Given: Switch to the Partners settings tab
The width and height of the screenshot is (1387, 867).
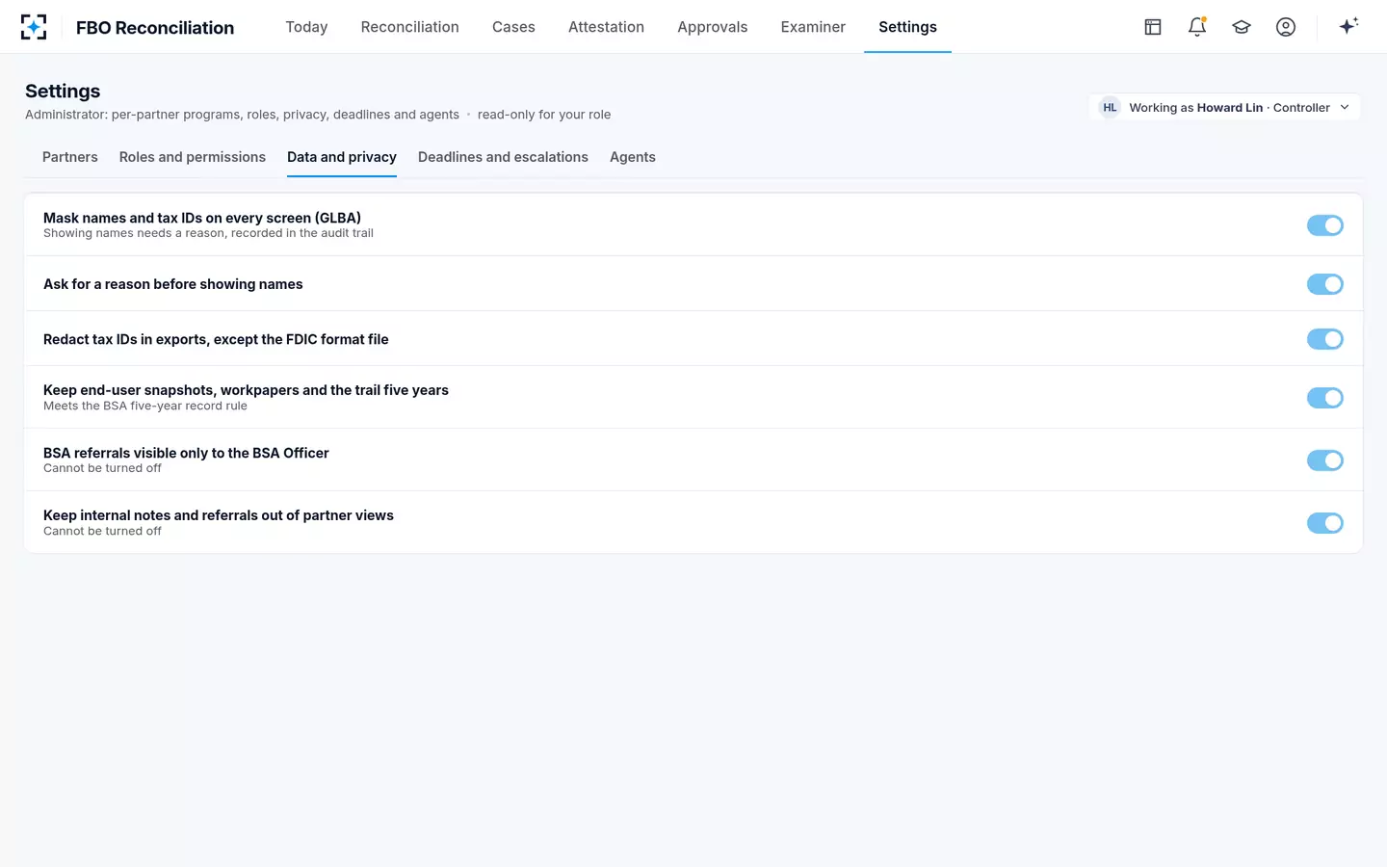Looking at the screenshot, I should 70,157.
